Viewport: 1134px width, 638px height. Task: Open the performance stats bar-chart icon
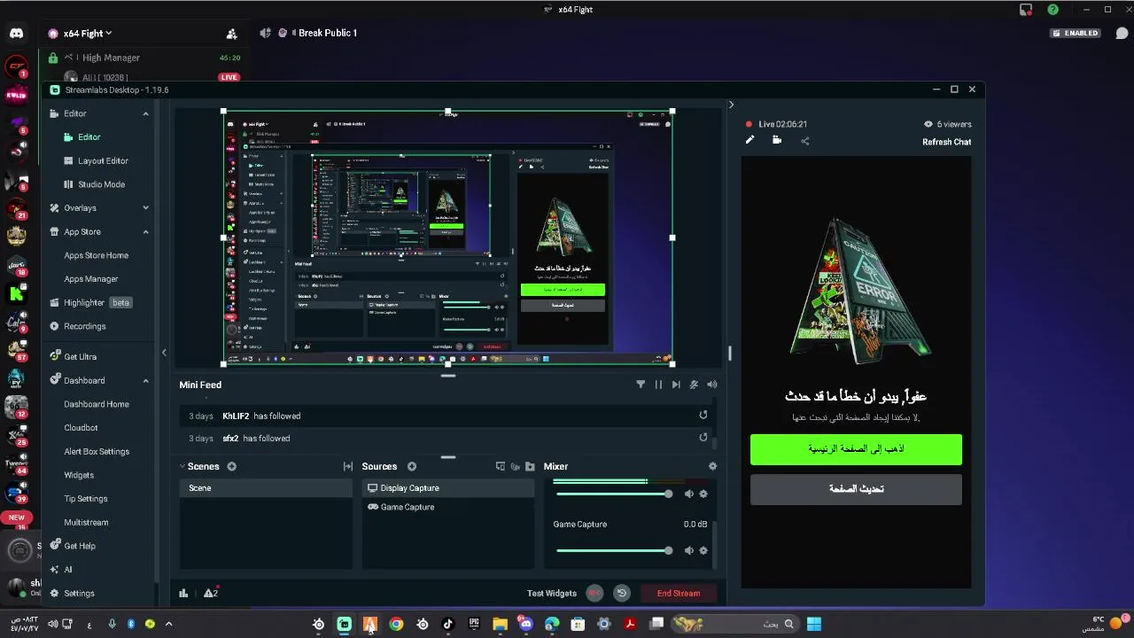[183, 593]
